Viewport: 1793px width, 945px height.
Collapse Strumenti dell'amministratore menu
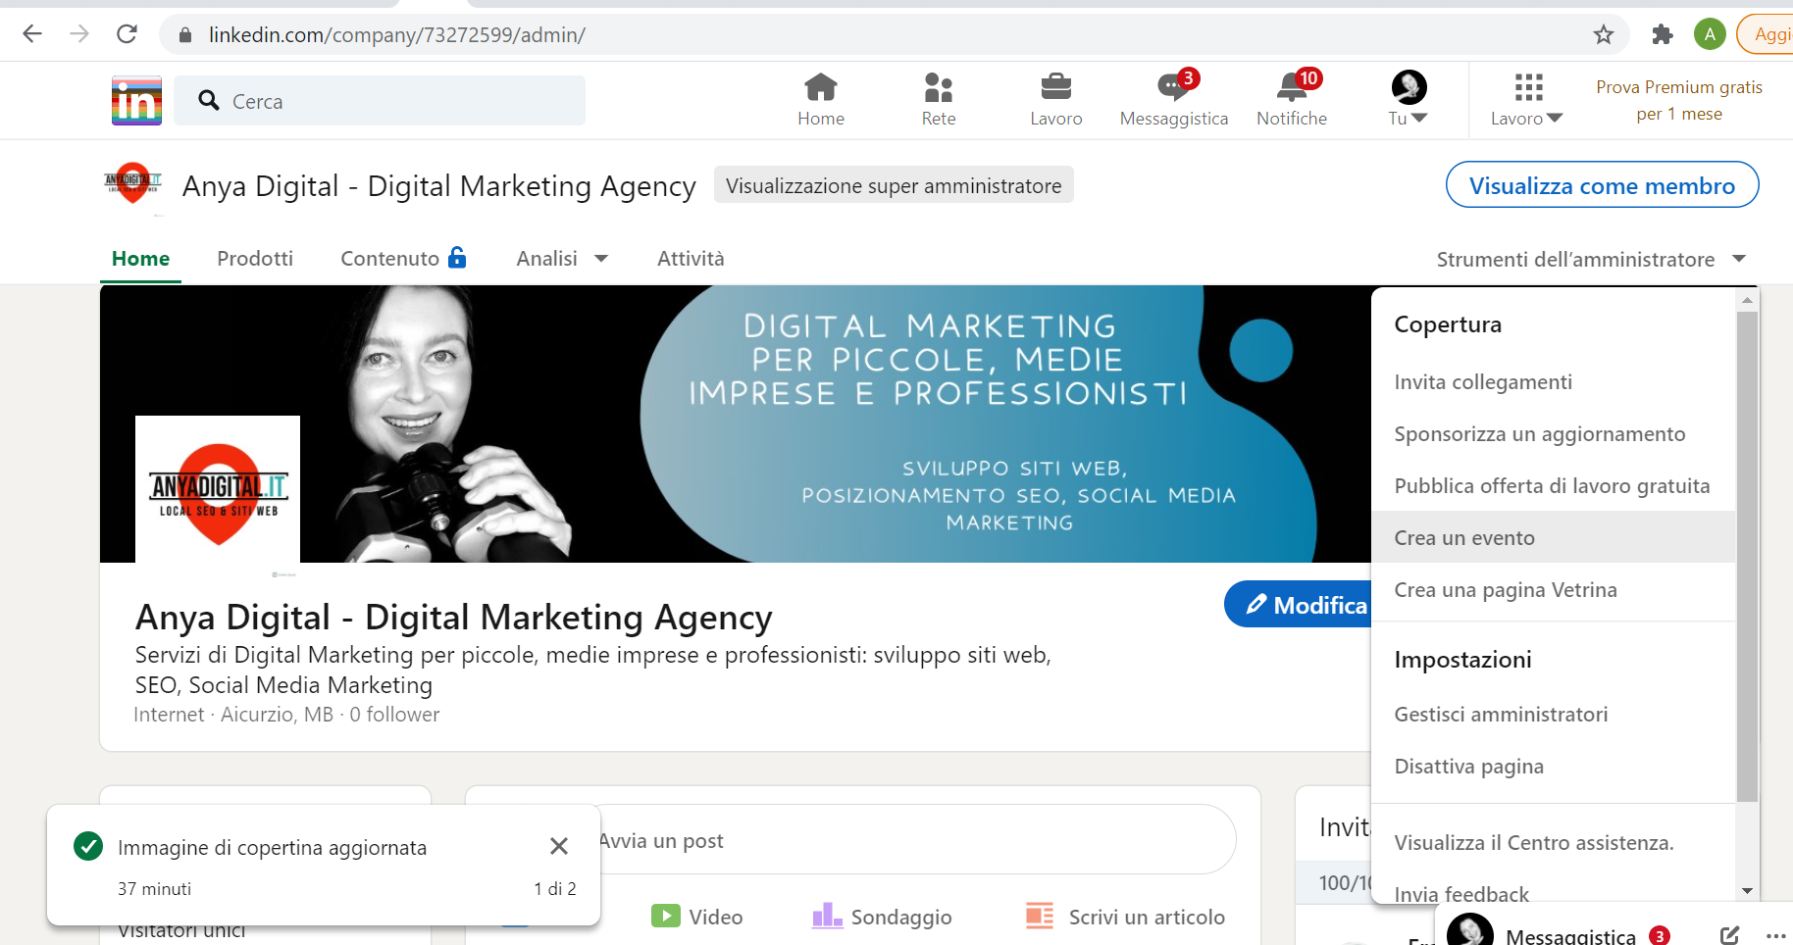tap(1590, 260)
